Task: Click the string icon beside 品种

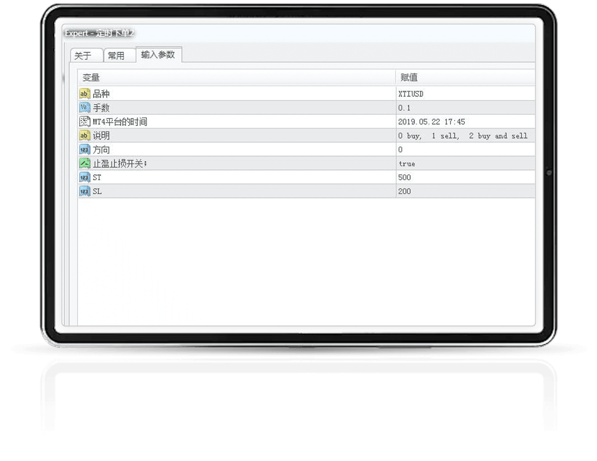Action: [x=84, y=94]
